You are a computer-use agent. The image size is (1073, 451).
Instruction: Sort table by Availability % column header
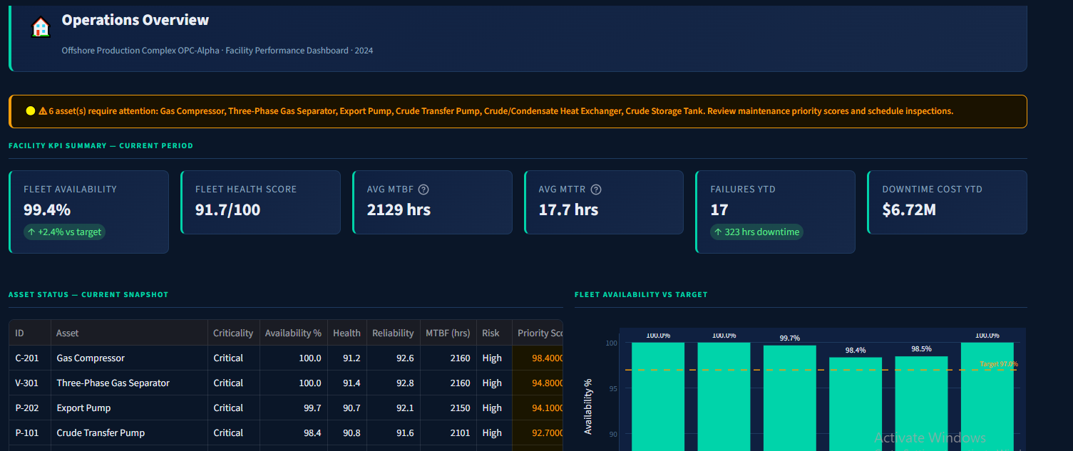(x=293, y=333)
